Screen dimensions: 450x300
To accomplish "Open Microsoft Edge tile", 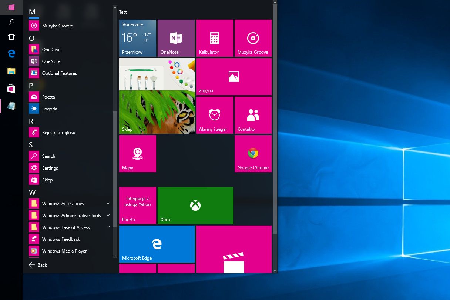I will pyautogui.click(x=157, y=244).
